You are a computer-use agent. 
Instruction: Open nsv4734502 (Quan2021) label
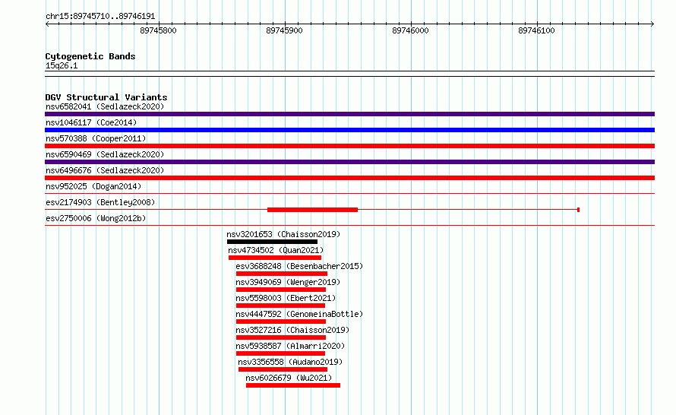pyautogui.click(x=276, y=250)
